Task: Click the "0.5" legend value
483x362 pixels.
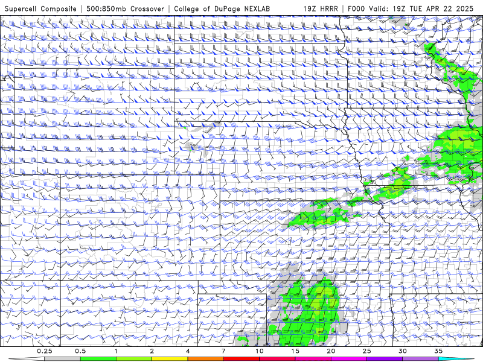Action: point(80,351)
